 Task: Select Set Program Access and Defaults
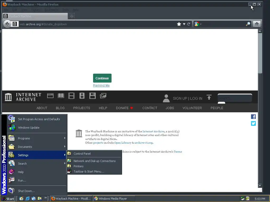pyautogui.click(x=37, y=119)
